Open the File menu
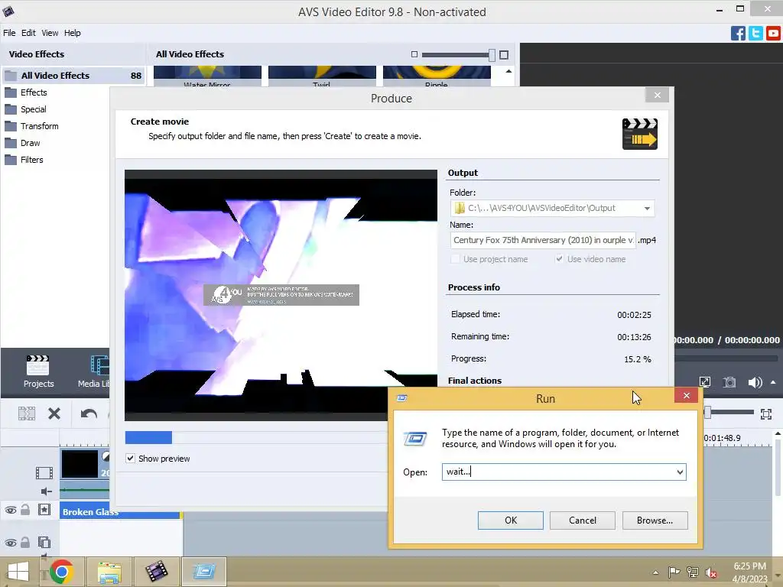Image resolution: width=783 pixels, height=587 pixels. [9, 33]
